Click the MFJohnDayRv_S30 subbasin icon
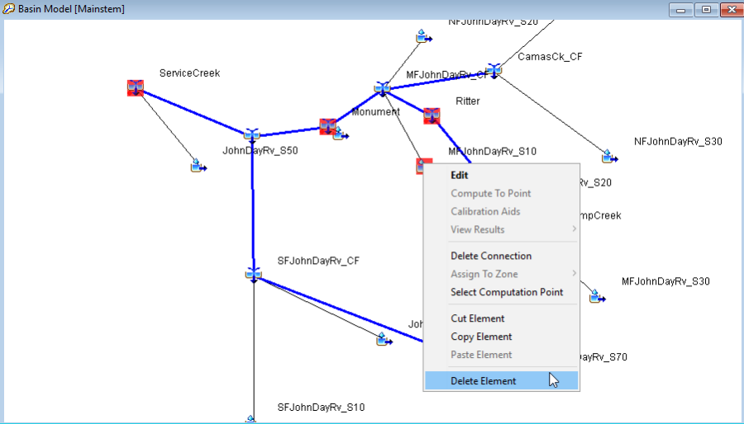 [x=597, y=295]
